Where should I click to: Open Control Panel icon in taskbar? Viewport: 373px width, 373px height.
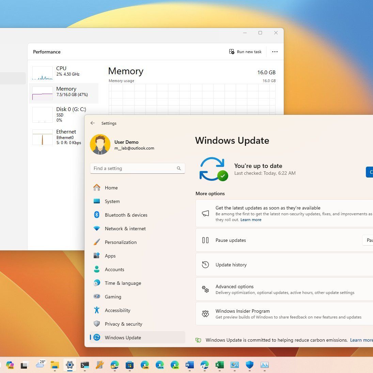click(x=235, y=365)
